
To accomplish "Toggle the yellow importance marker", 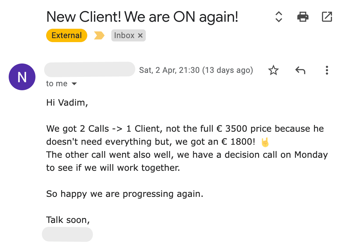I will click(x=99, y=35).
